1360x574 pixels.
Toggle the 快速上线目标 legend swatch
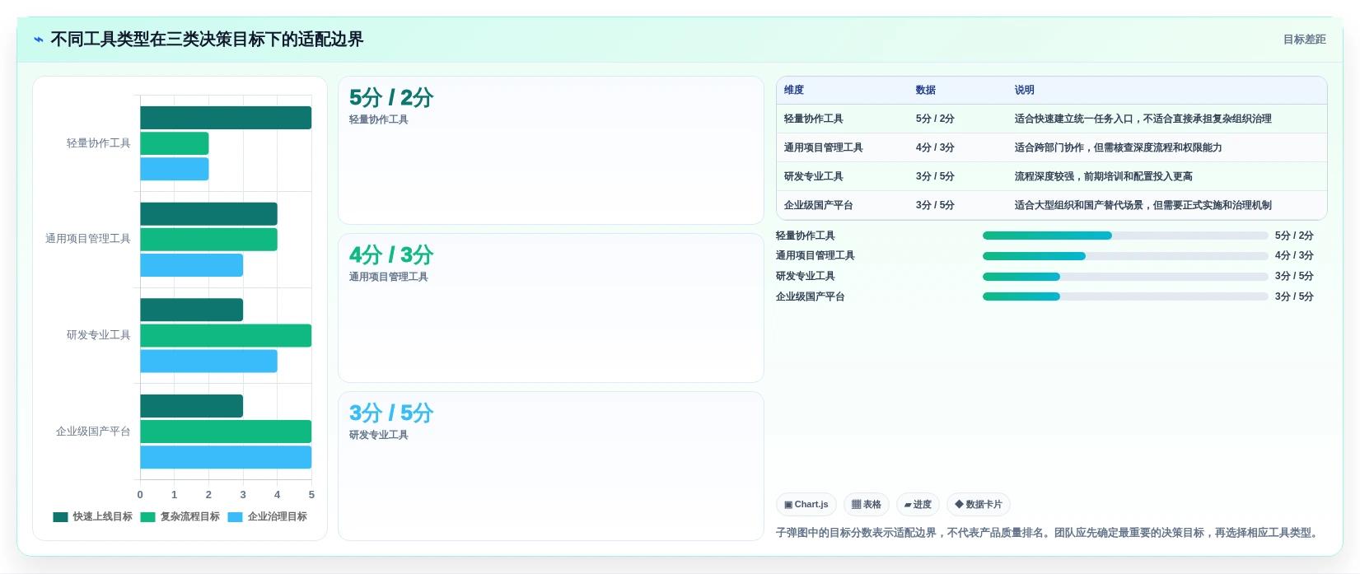(x=60, y=517)
